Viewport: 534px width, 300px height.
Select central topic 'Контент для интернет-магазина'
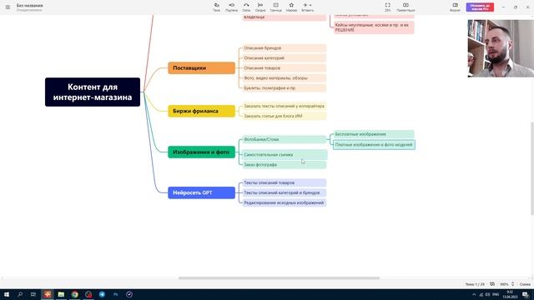tap(93, 92)
